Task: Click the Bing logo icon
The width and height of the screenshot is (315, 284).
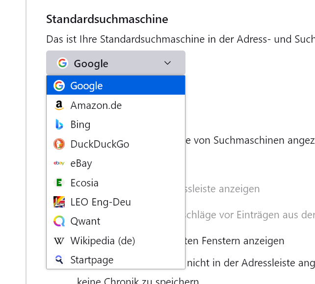Action: pos(59,125)
